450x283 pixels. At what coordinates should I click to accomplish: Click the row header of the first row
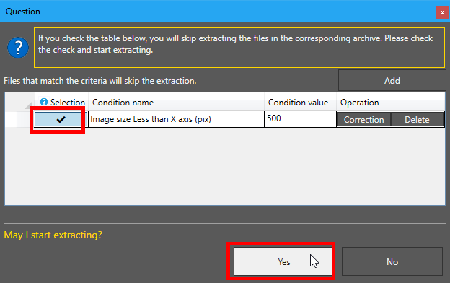click(19, 119)
